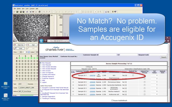Image resolution: width=172 pixels, height=107 pixels.
Task: Click the sample camera view image
Action: [x=31, y=28]
